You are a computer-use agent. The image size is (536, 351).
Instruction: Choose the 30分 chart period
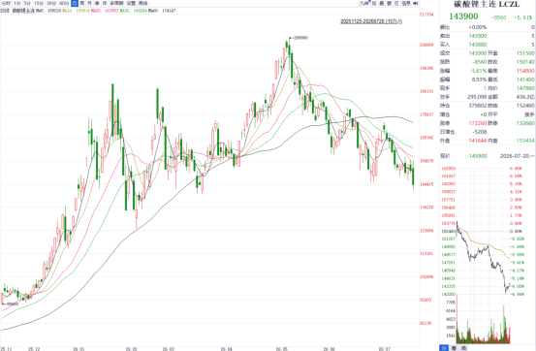tap(51, 3)
